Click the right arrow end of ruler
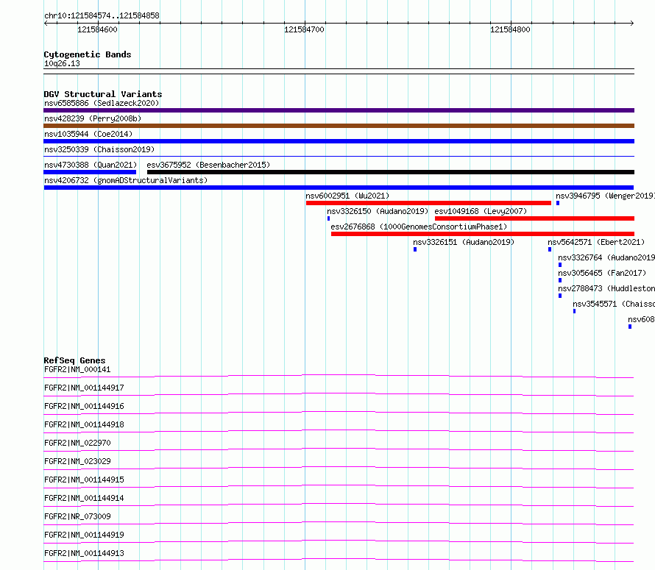Viewport: 655px width, 570px height. [x=632, y=24]
